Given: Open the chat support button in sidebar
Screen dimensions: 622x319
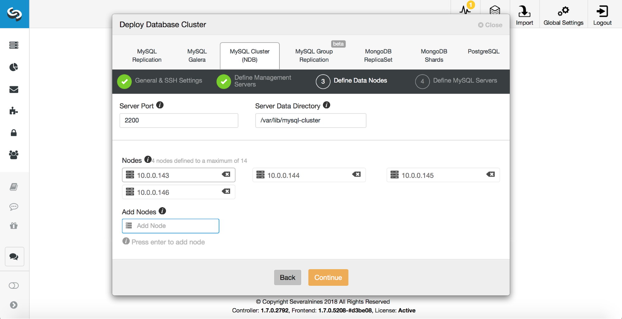Looking at the screenshot, I should click(14, 256).
